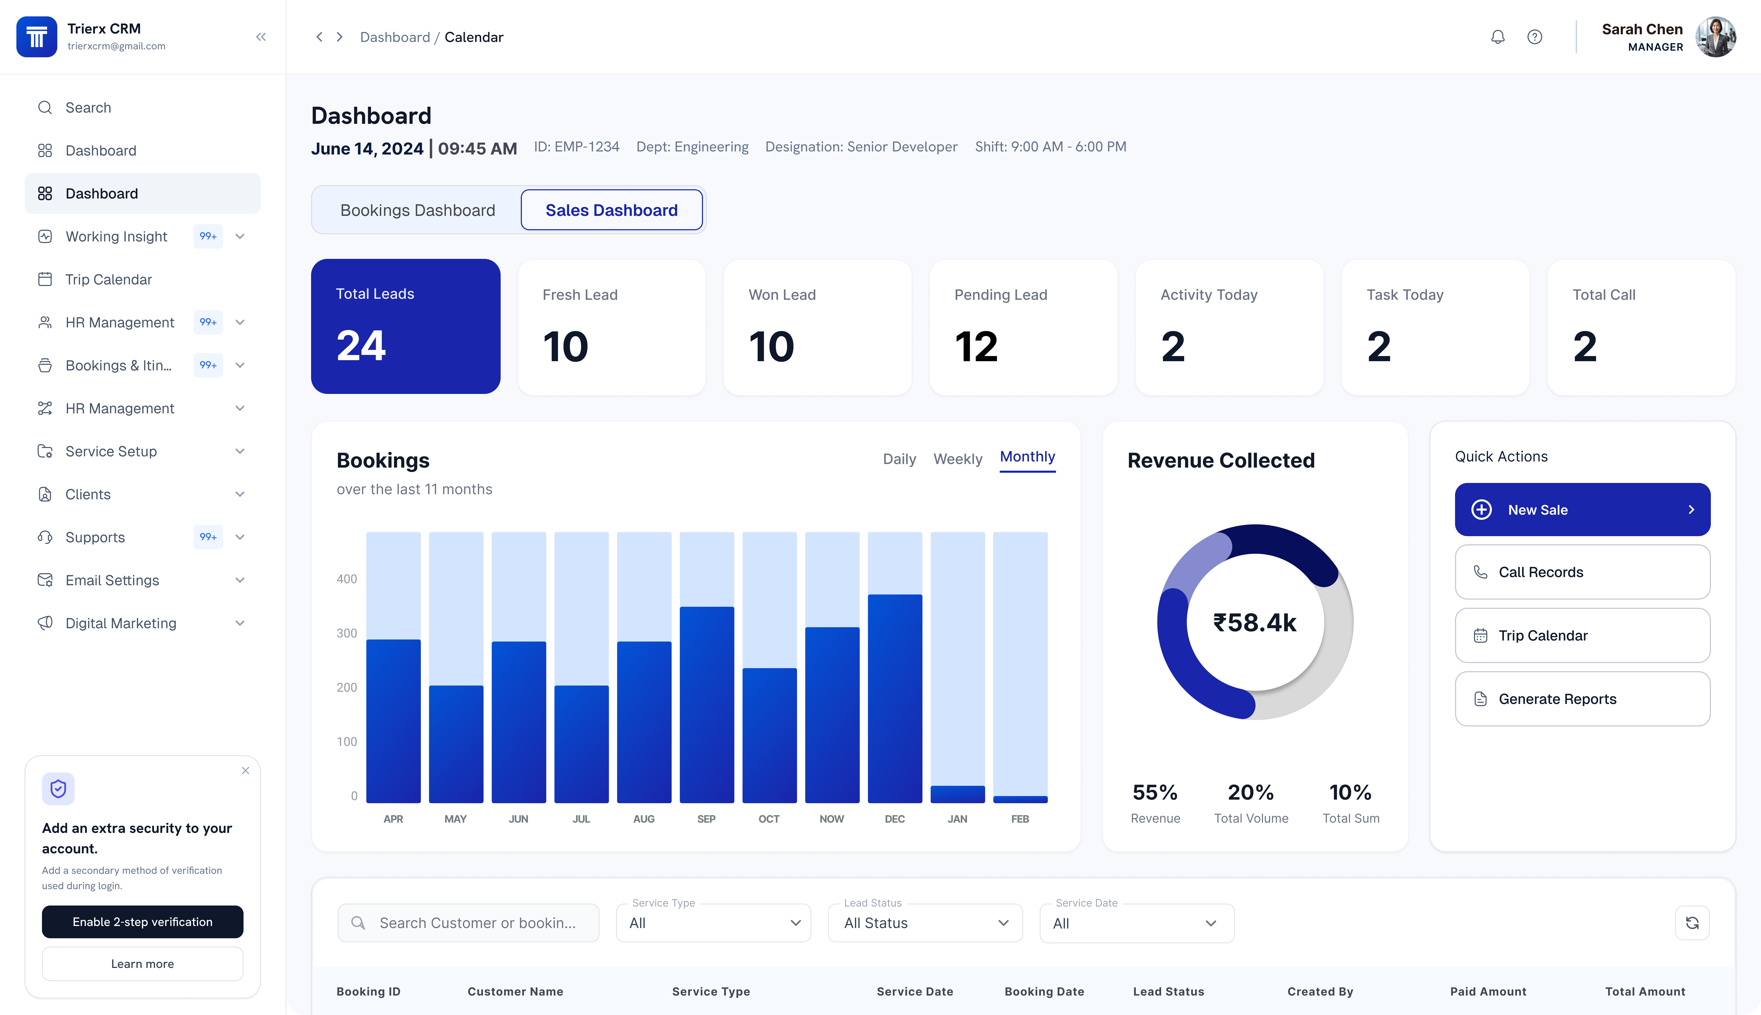Go back with the breadcrumb left arrow
The image size is (1761, 1015).
coord(319,37)
